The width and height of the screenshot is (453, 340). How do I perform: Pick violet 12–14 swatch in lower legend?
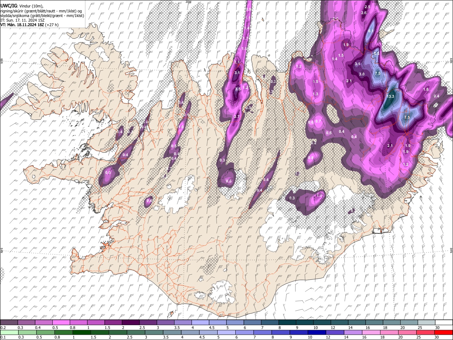(x=335, y=332)
